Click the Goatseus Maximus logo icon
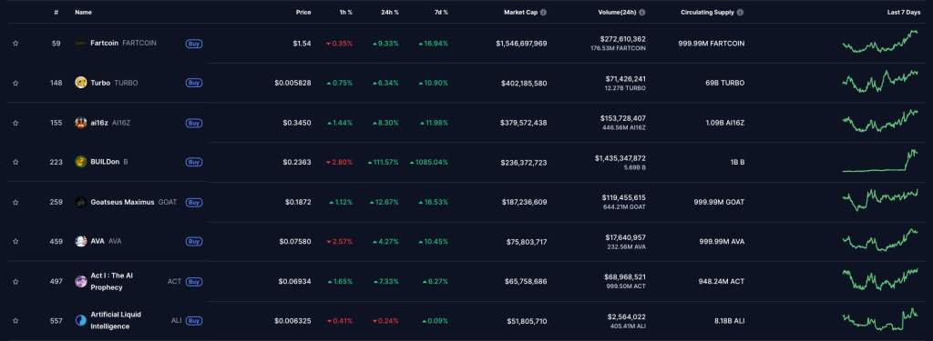Viewport: 933px width, 341px height. (x=81, y=202)
